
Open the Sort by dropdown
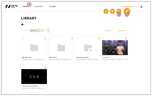pyautogui.click(x=109, y=31)
